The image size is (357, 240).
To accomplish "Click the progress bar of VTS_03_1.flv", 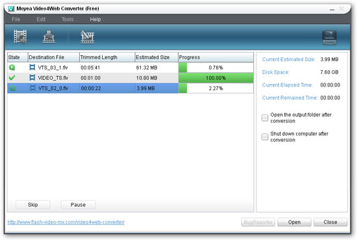I will coord(216,68).
